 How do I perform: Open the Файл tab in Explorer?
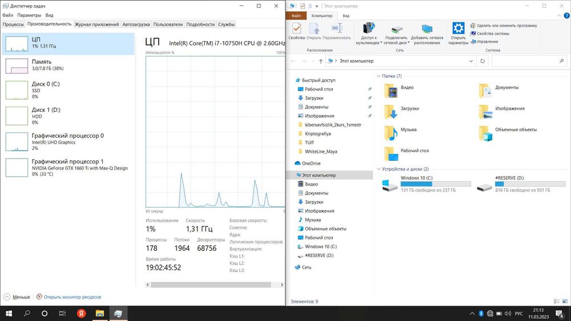[x=296, y=15]
